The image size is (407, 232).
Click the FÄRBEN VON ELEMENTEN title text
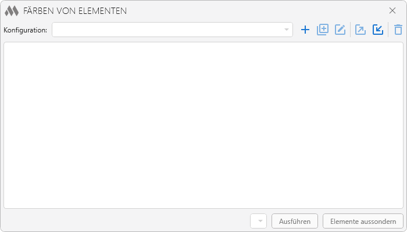pyautogui.click(x=75, y=10)
